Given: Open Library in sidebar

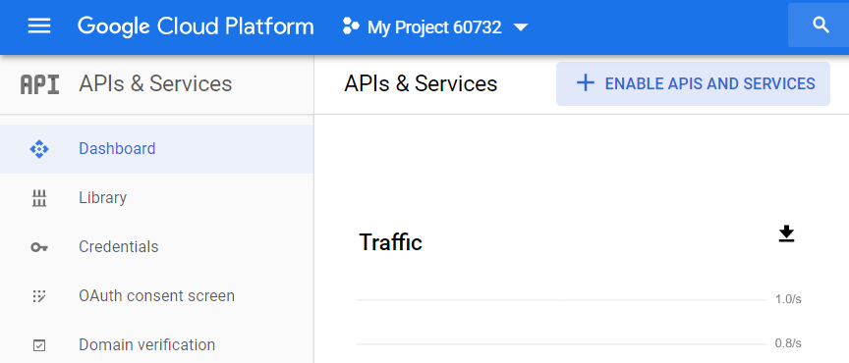Looking at the screenshot, I should [x=156, y=198].
